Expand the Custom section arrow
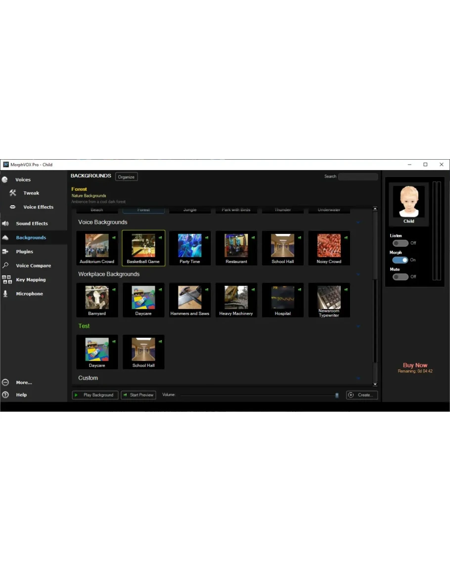 (358, 378)
